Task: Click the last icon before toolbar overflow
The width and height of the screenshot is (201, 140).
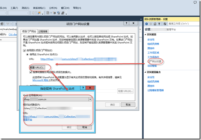Action: [63, 13]
